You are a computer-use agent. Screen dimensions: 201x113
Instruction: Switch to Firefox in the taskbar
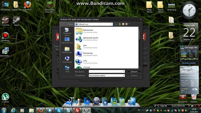[41, 110]
